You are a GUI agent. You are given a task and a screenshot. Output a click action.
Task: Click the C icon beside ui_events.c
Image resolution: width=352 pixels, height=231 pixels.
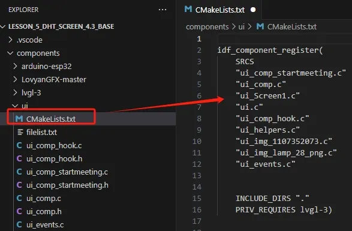pos(19,225)
